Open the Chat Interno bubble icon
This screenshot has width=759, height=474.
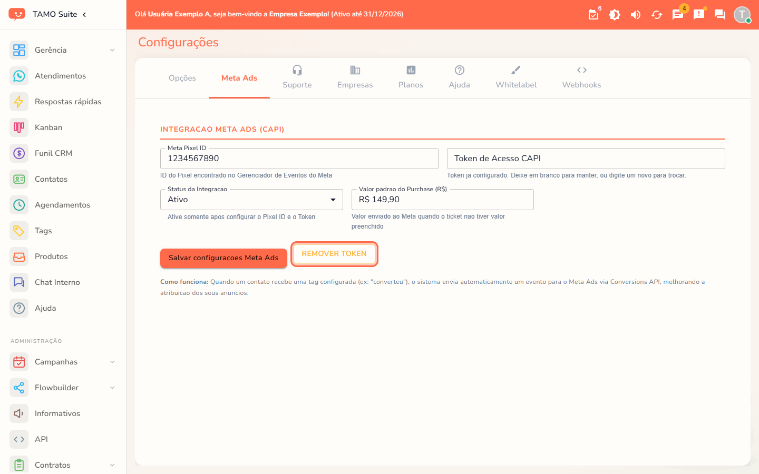(19, 282)
